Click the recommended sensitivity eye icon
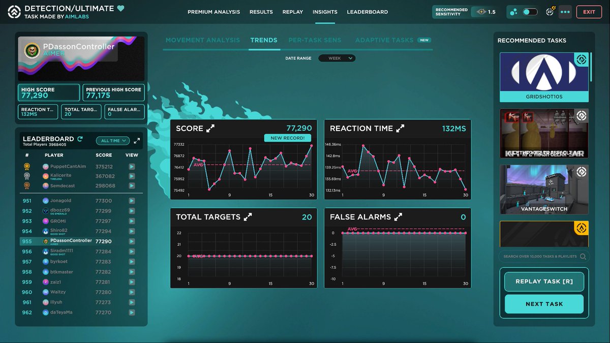 481,12
